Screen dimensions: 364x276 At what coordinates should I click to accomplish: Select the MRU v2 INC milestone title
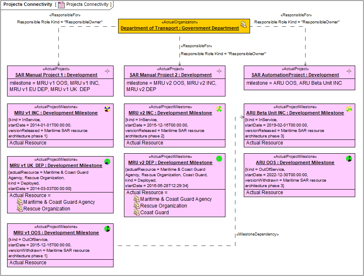coord(170,113)
